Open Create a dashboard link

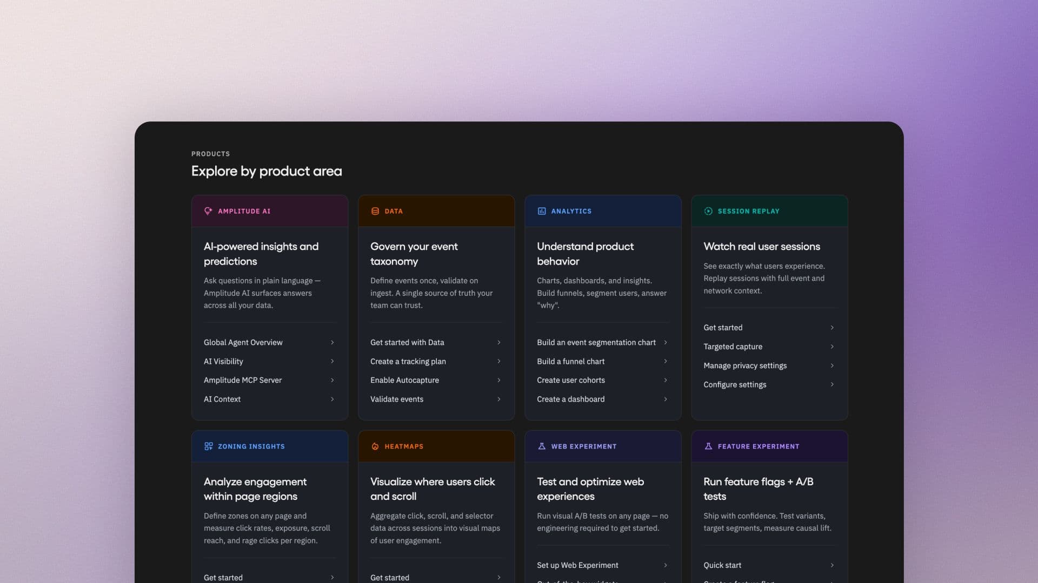pos(603,399)
